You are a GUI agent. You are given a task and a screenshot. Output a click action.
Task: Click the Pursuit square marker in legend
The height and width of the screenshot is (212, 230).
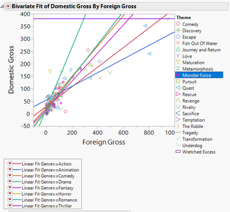(x=178, y=81)
